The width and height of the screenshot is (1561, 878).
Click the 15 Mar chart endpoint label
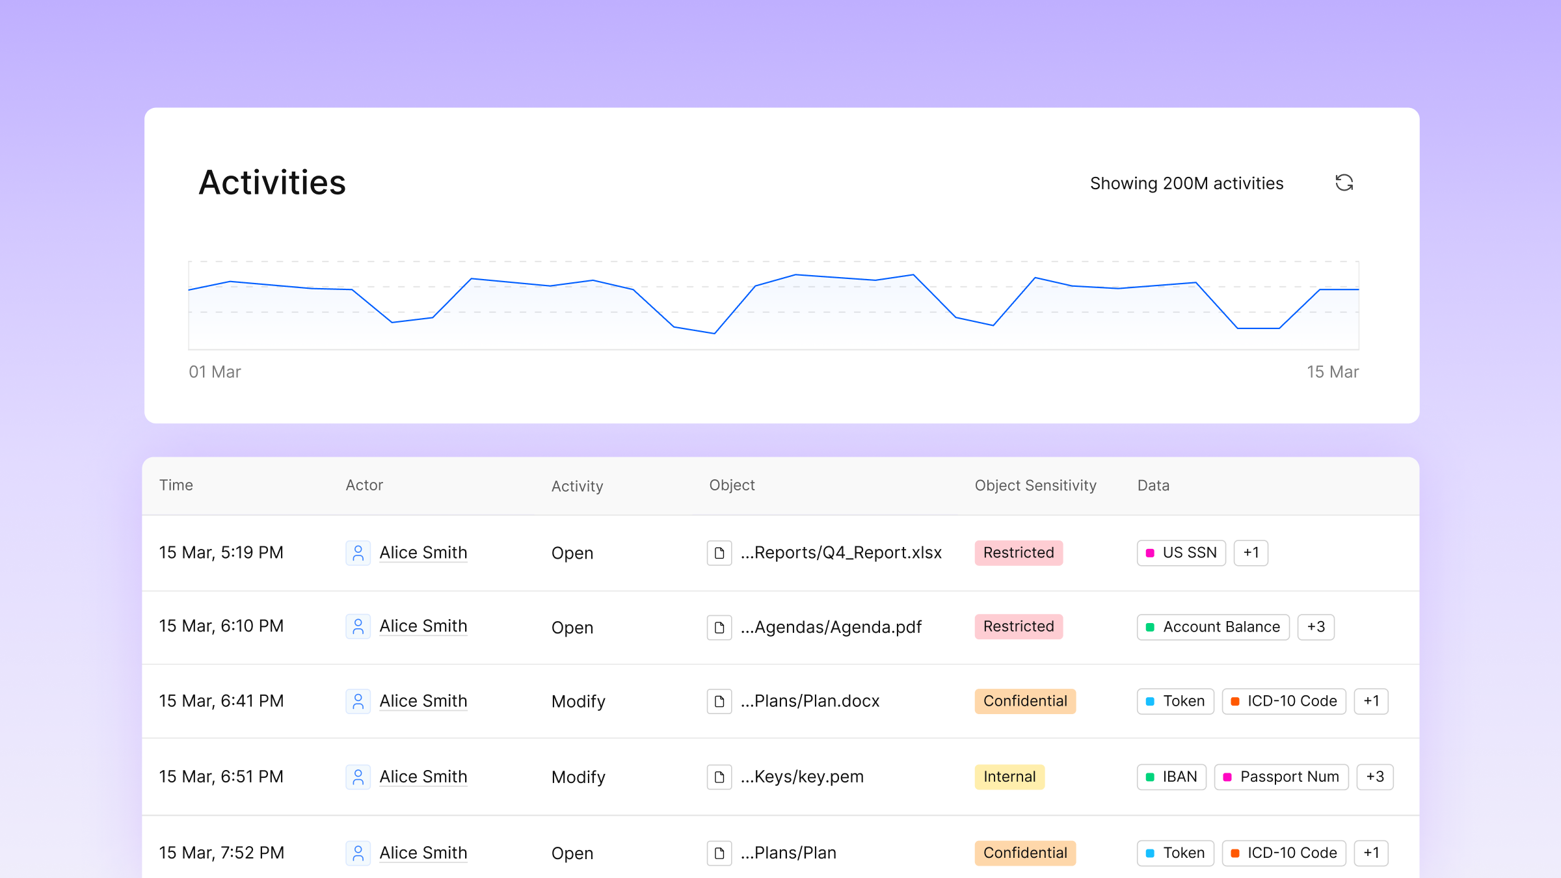click(x=1333, y=372)
